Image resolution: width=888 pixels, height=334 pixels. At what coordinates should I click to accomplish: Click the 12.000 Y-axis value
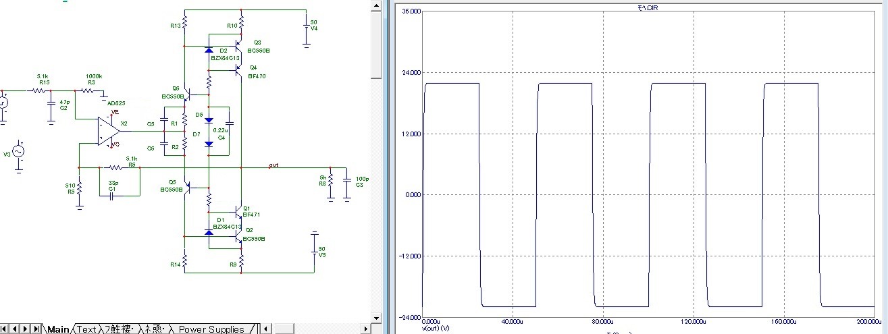[411, 134]
